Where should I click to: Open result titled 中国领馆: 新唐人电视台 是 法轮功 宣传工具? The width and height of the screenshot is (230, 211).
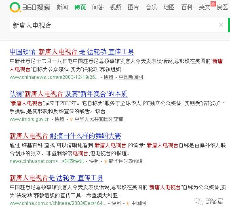tap(72, 52)
